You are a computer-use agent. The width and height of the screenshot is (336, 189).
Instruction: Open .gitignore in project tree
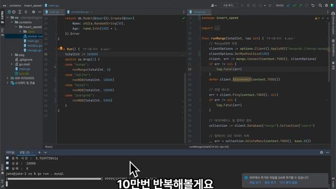click(x=24, y=59)
